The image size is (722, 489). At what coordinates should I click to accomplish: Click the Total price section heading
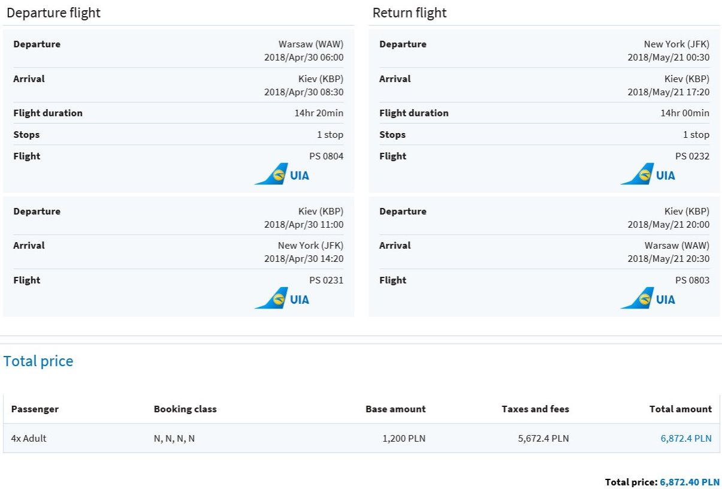(x=38, y=361)
